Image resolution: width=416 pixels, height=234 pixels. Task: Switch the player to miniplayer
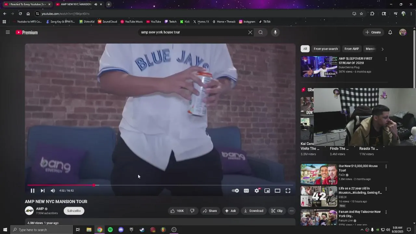click(267, 191)
